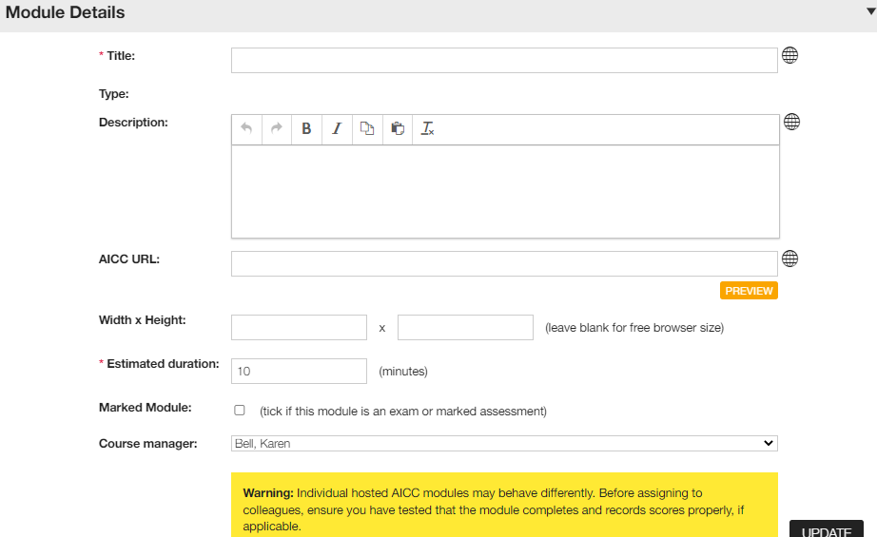
Task: Click the UPDATE button
Action: click(826, 529)
